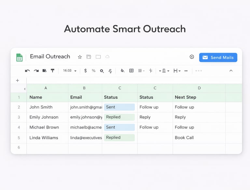Viewport: 250px width, 190px height.
Task: Click the Linda Williams cell
Action: click(48, 138)
